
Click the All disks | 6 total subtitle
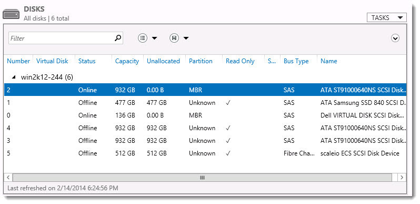pyautogui.click(x=46, y=18)
